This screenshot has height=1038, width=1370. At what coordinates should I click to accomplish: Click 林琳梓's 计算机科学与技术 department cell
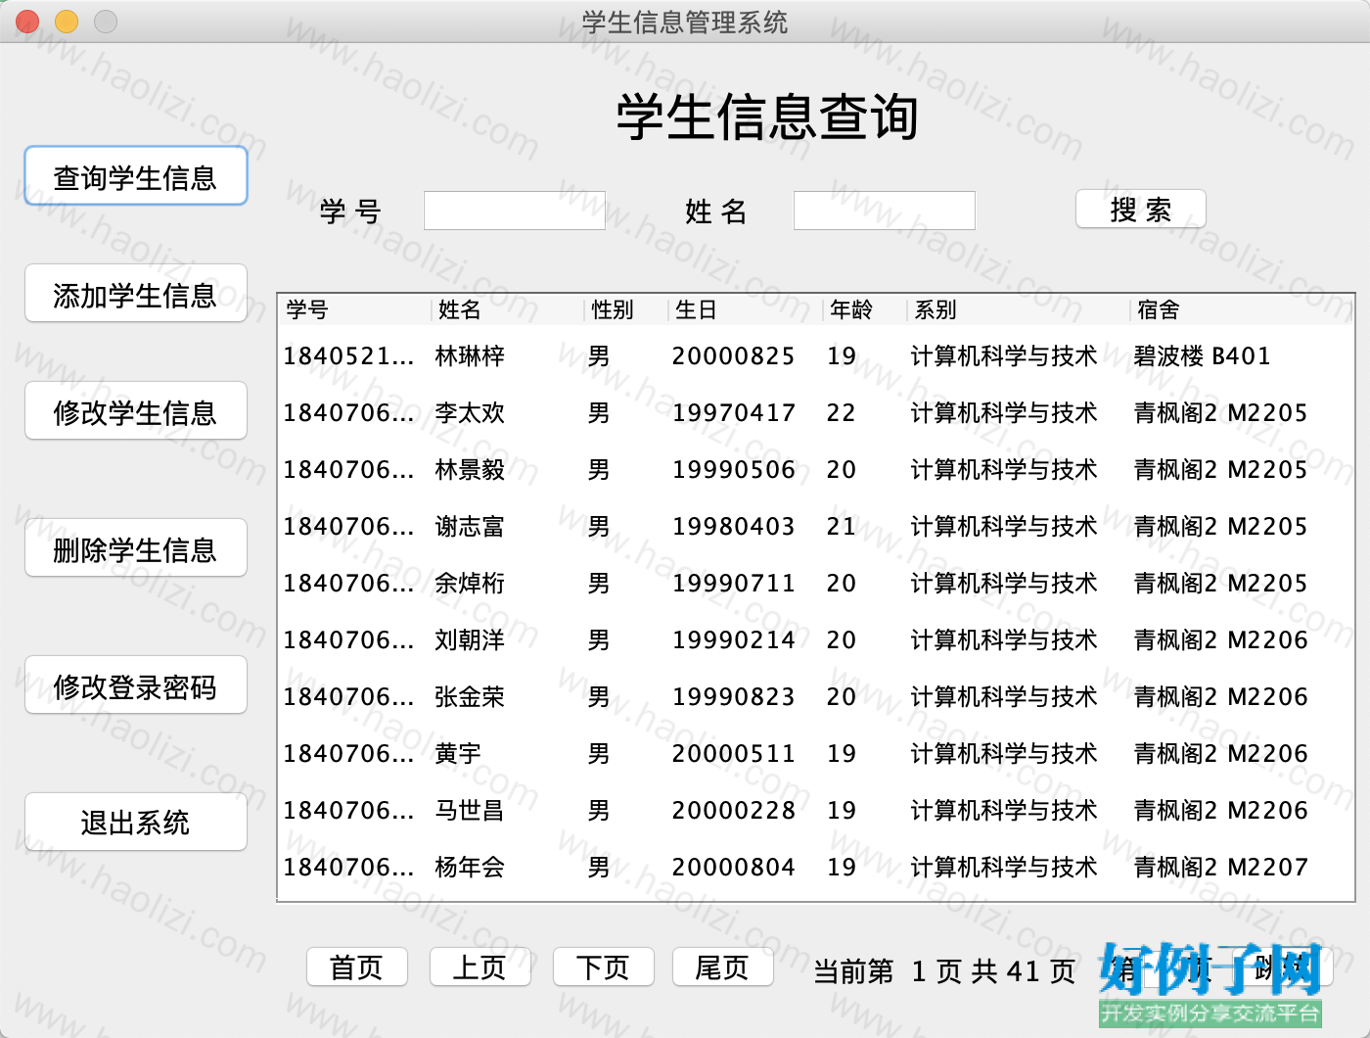[x=1004, y=356]
